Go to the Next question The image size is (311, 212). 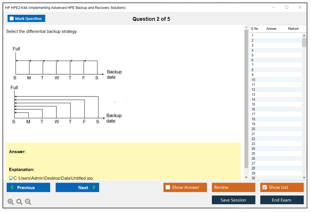[x=77, y=187]
